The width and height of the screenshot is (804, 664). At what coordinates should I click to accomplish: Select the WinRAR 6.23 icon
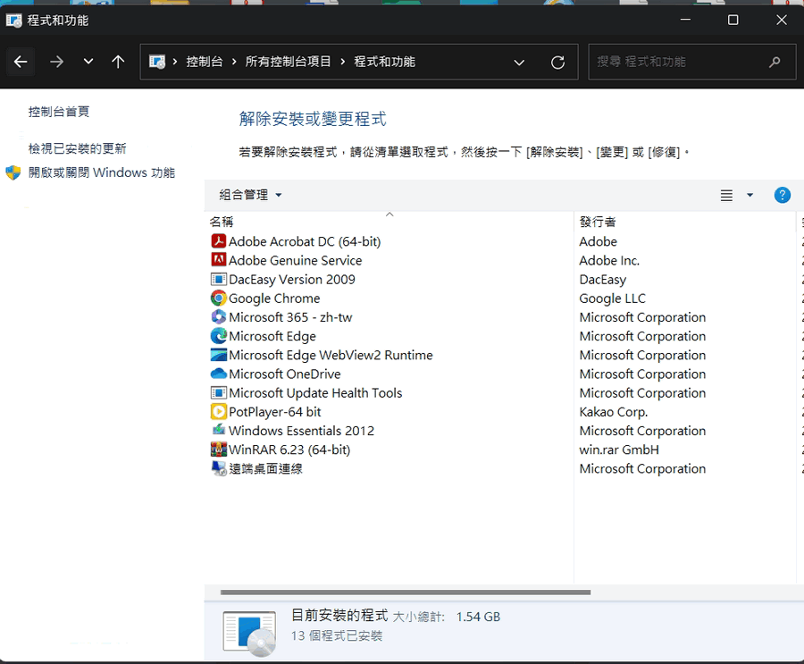point(219,450)
